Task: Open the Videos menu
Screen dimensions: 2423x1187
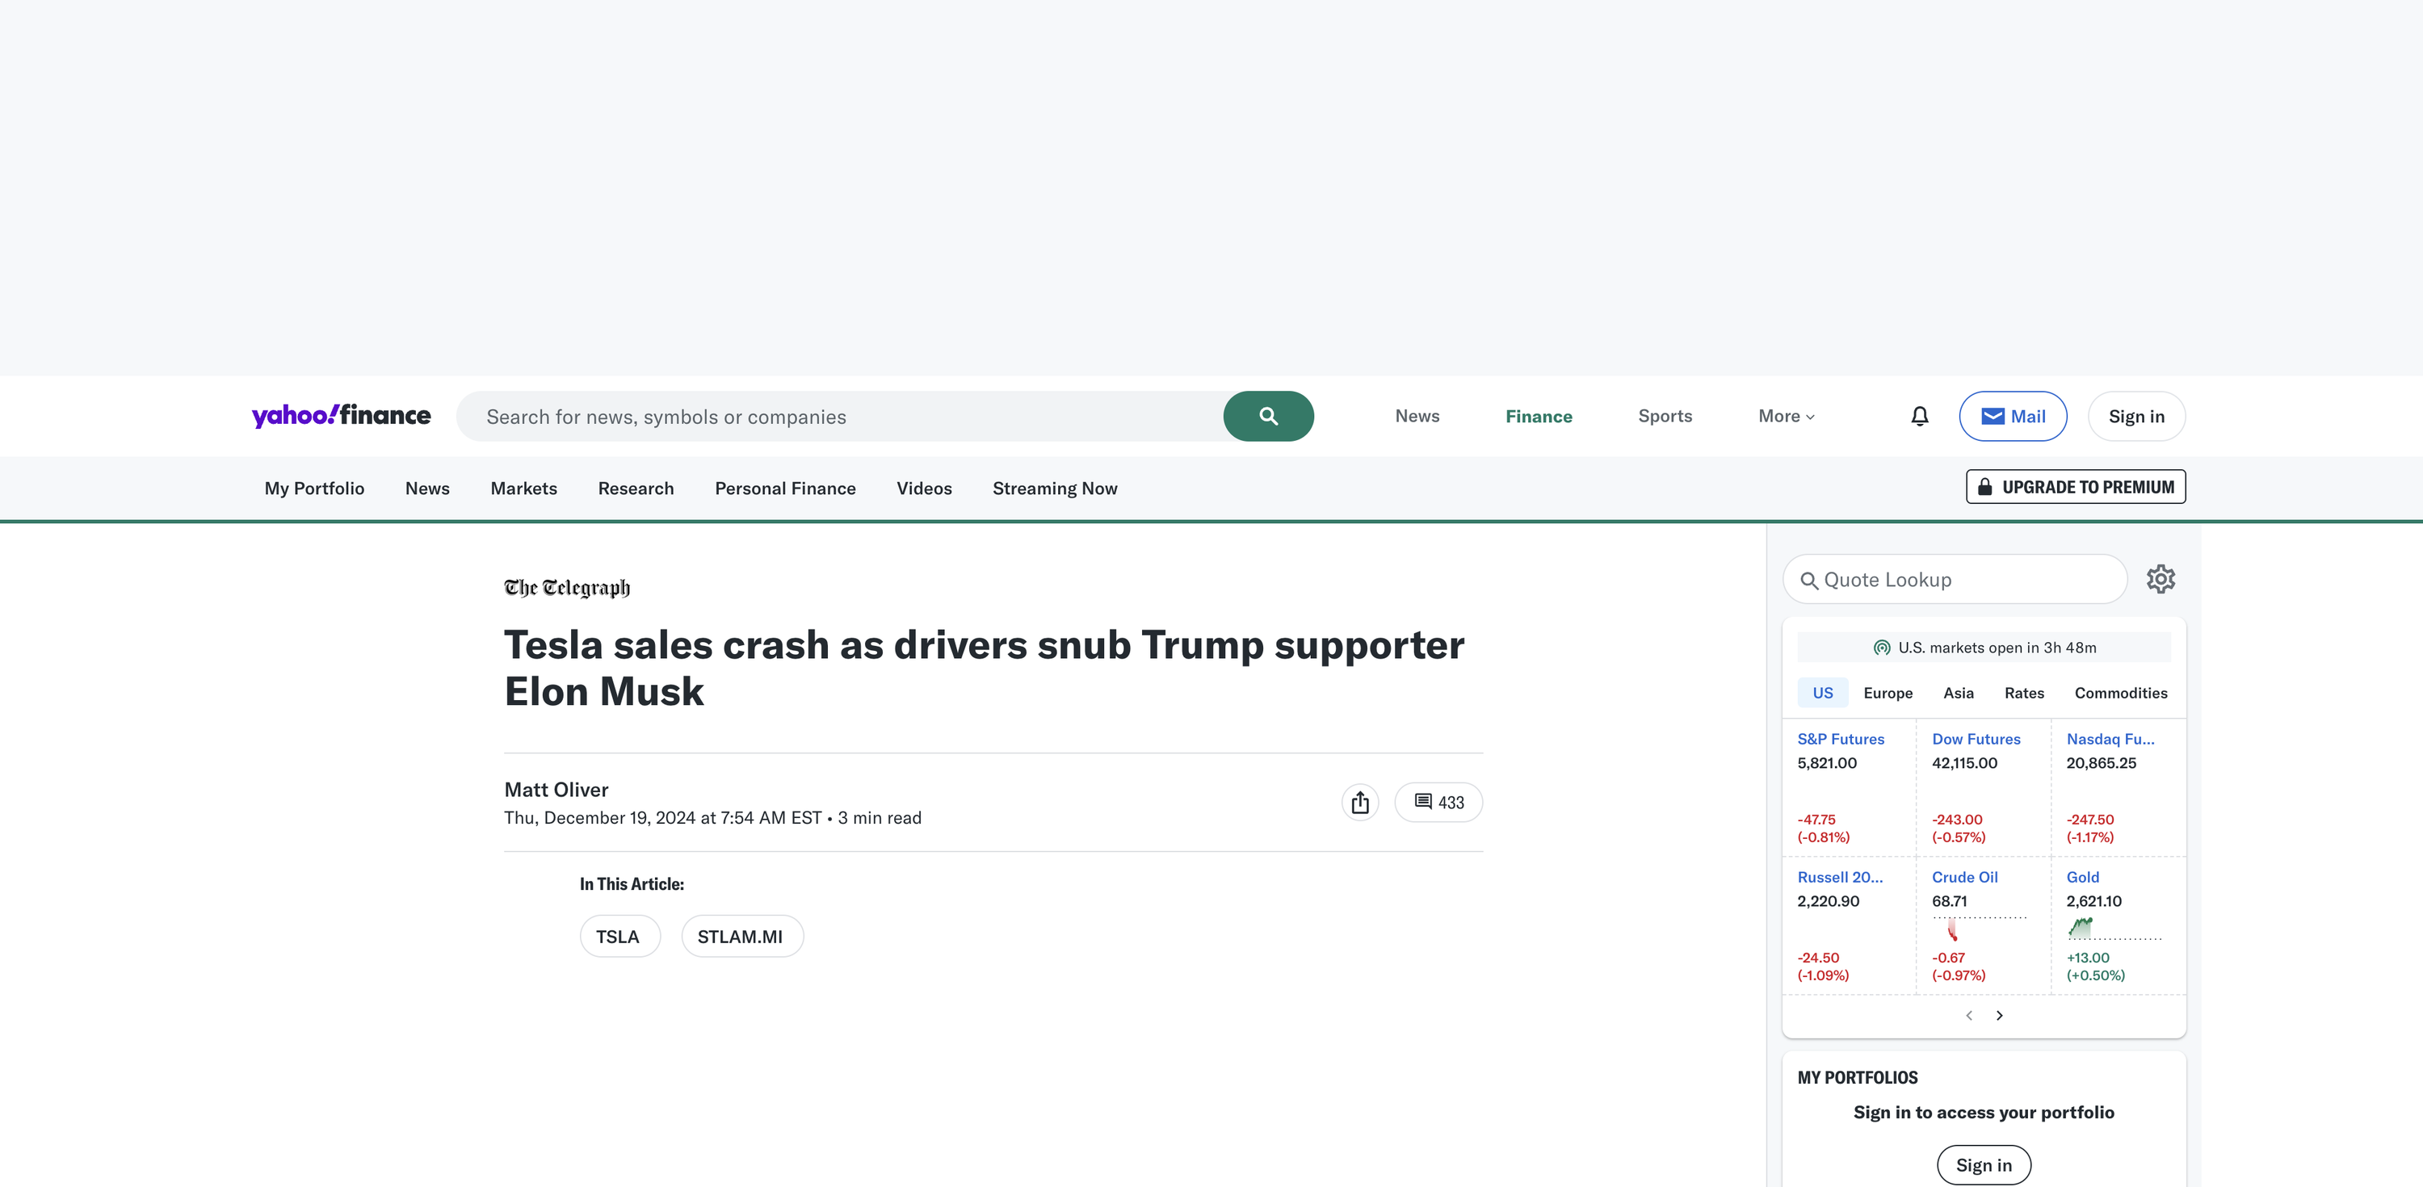Action: coord(924,489)
